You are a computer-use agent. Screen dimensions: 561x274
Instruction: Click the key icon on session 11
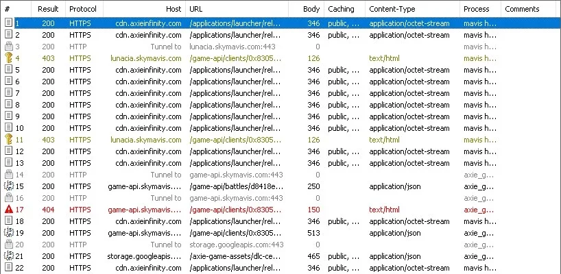click(9, 139)
